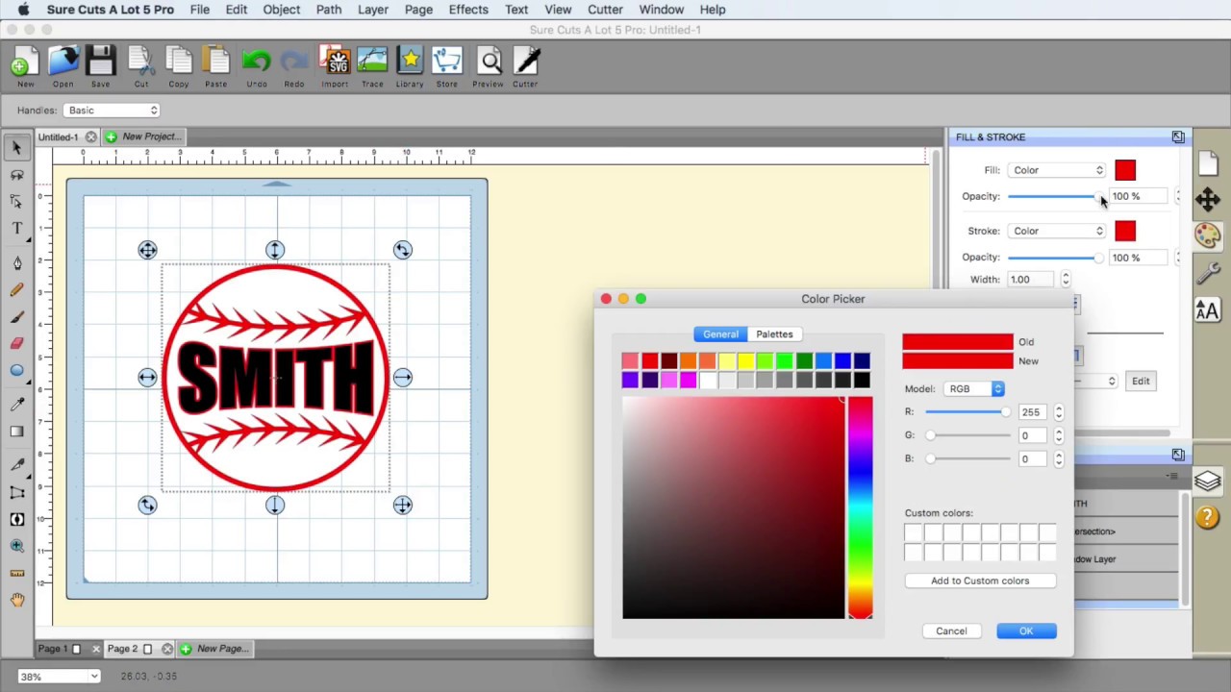Select the Zoom tool in left toolbar
The width and height of the screenshot is (1231, 692).
[16, 546]
